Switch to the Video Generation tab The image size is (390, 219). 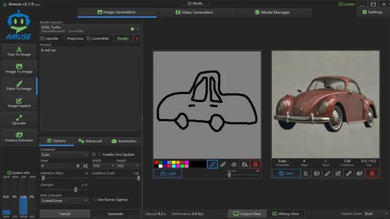(194, 13)
